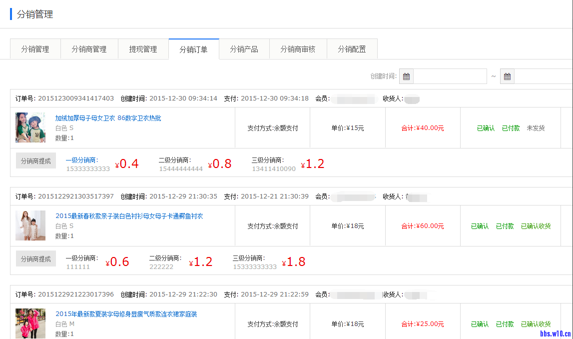573x339 pixels.
Task: Open the 2015年最新款夏装 dress product link
Action: point(126,314)
